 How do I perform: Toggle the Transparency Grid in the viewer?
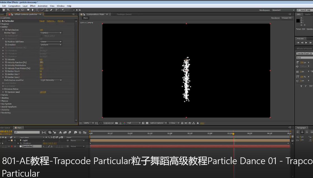[147, 123]
